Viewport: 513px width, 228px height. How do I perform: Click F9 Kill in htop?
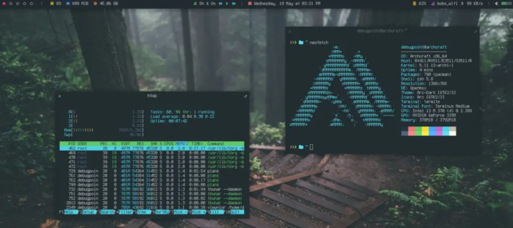tap(215, 212)
